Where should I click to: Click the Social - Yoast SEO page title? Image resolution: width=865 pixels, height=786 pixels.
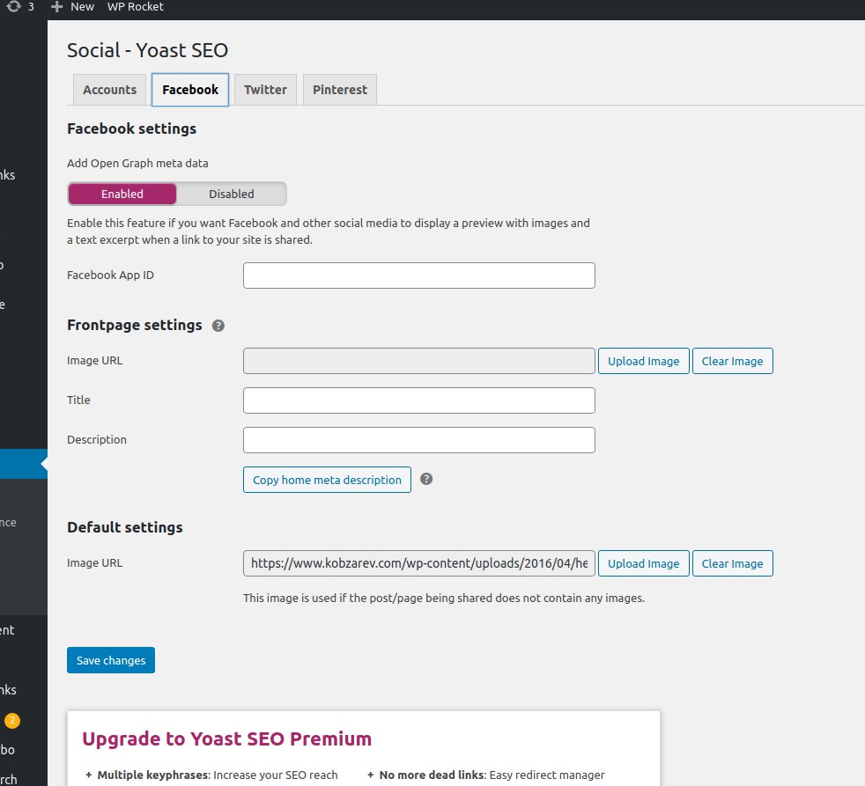[147, 50]
